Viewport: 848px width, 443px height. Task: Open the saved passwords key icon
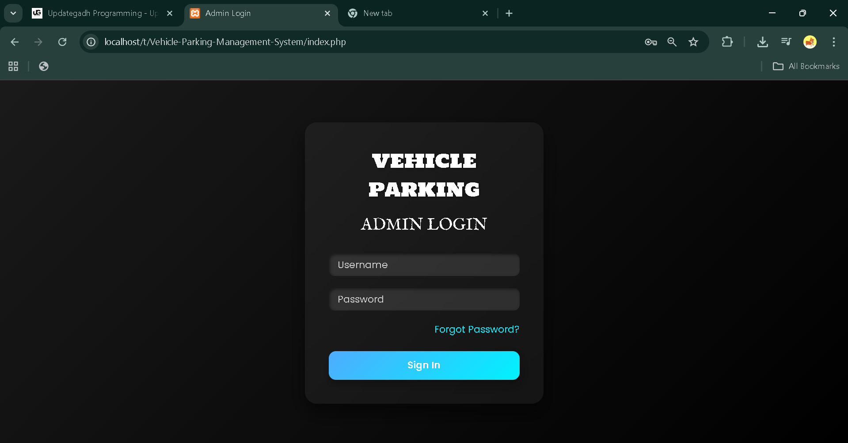[x=650, y=42]
